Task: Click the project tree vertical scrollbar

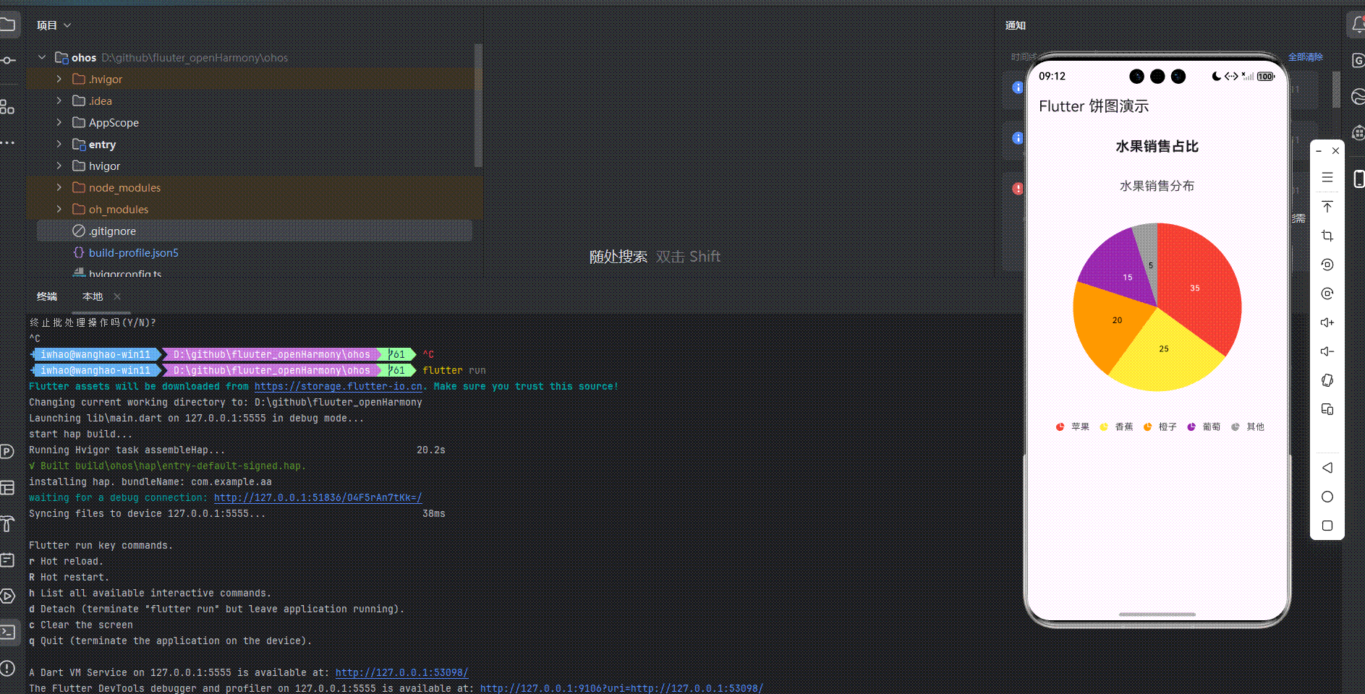Action: click(x=477, y=105)
